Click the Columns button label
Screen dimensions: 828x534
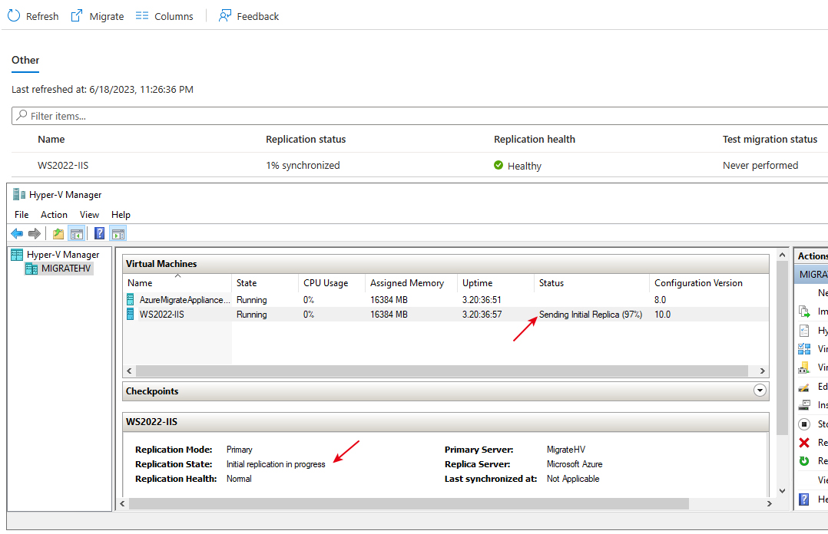[174, 16]
